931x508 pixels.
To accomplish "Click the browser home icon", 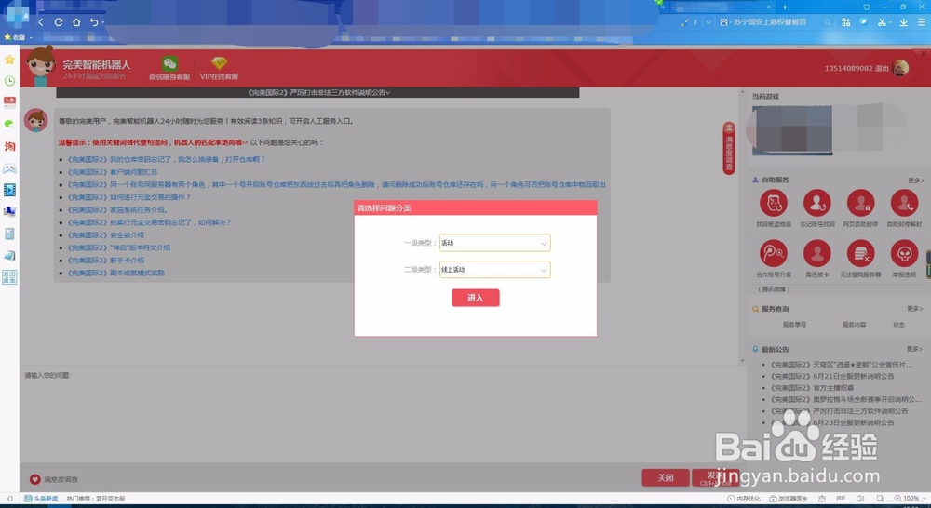I will coord(76,22).
